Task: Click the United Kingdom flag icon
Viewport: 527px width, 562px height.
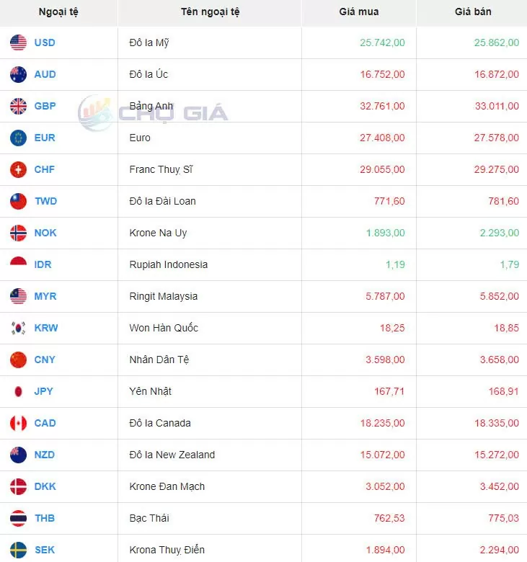Action: pos(18,106)
